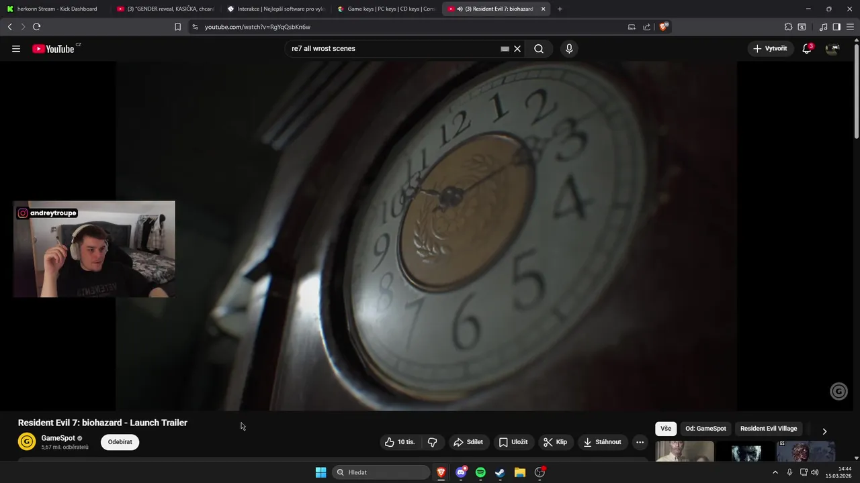Bookmark this page icon in address bar
This screenshot has width=860, height=483.
pyautogui.click(x=177, y=27)
